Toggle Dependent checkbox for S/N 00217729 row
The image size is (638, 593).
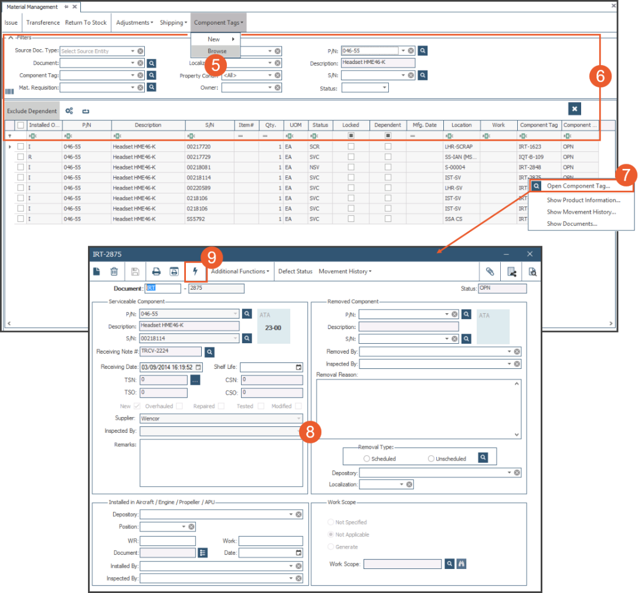[x=388, y=157]
